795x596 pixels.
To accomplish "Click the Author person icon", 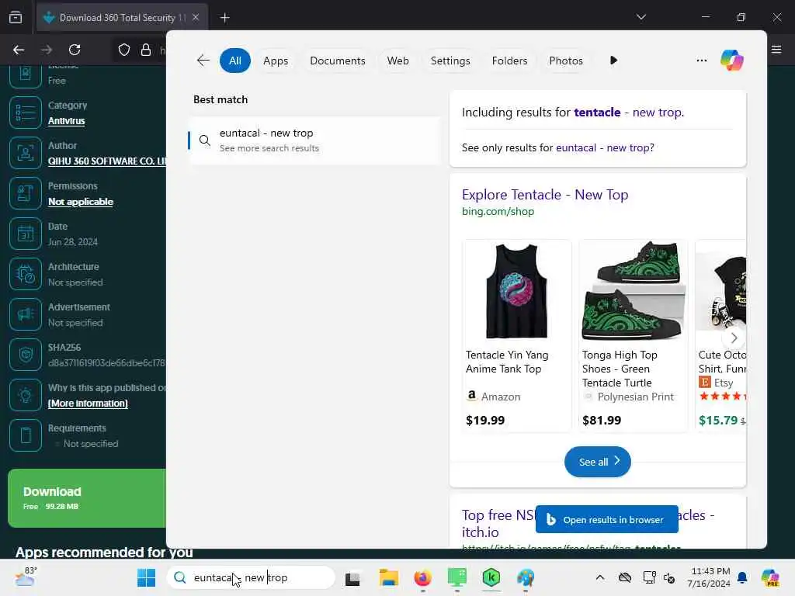I will point(26,153).
